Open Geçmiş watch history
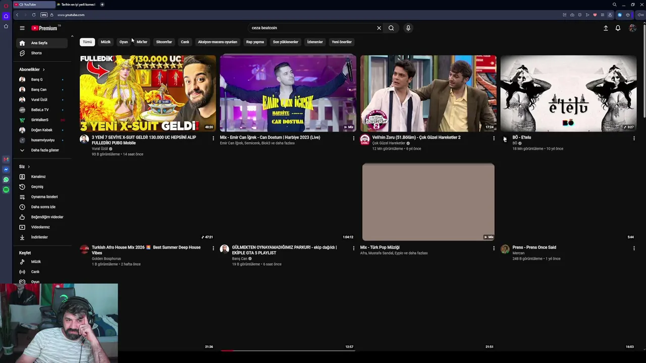646x363 pixels. point(41,187)
